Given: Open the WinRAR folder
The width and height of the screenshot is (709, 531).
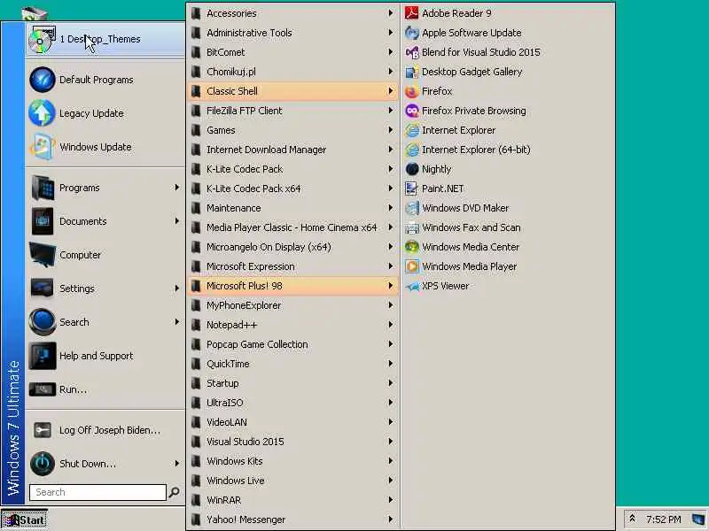Looking at the screenshot, I should [292, 500].
